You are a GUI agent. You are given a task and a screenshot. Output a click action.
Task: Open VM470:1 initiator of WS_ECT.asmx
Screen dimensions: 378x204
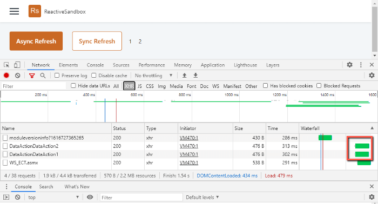click(189, 162)
